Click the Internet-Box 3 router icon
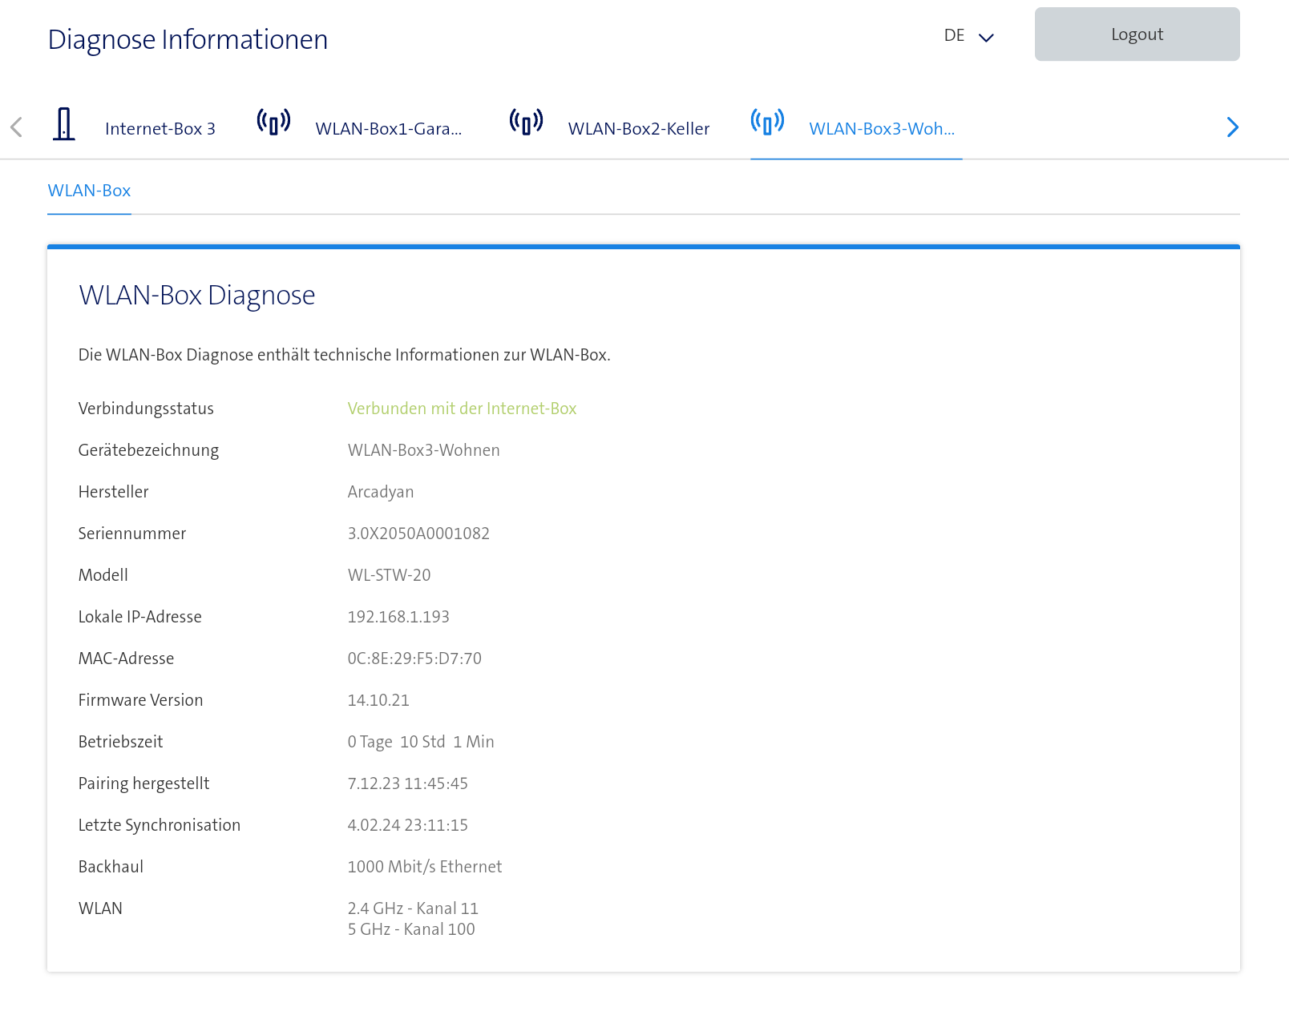The height and width of the screenshot is (1019, 1289). [64, 125]
